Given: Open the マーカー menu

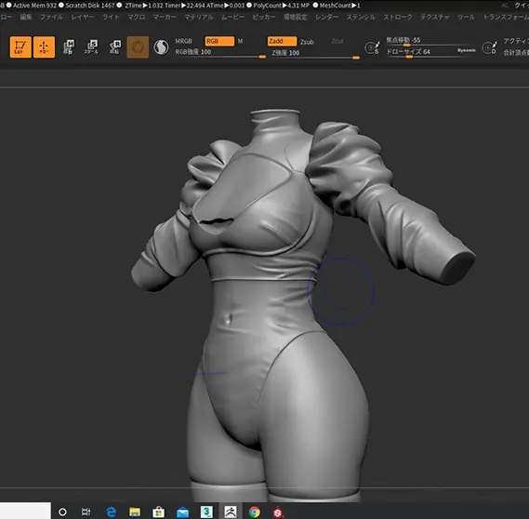Looking at the screenshot, I should tap(165, 17).
